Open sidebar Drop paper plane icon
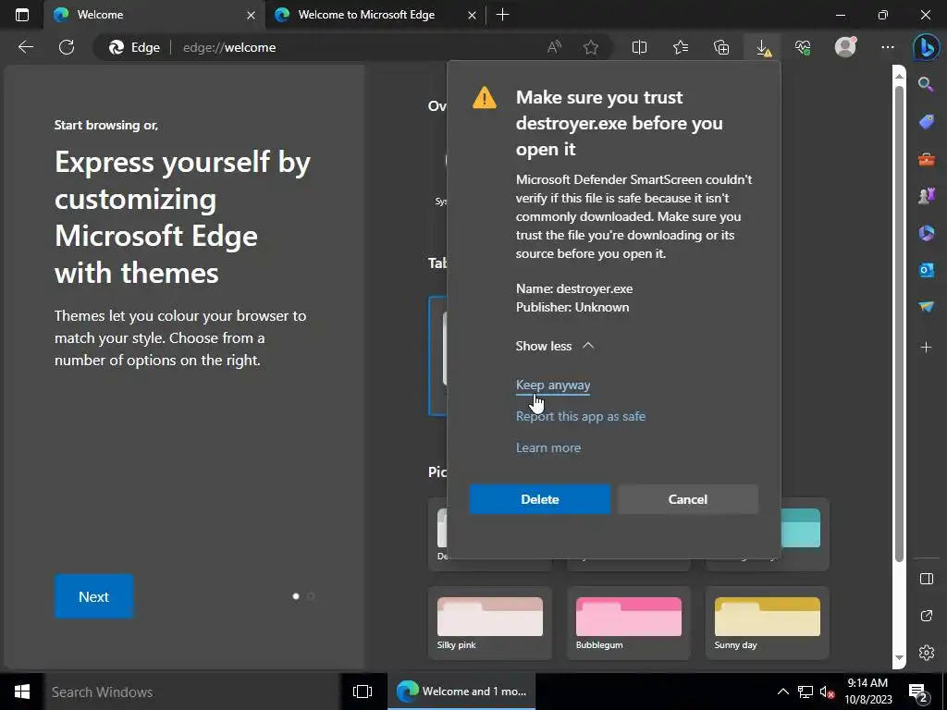Image resolution: width=947 pixels, height=710 pixels. [x=926, y=307]
